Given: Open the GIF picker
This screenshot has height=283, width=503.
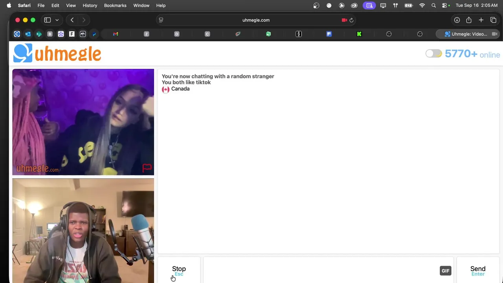Looking at the screenshot, I should (x=445, y=270).
